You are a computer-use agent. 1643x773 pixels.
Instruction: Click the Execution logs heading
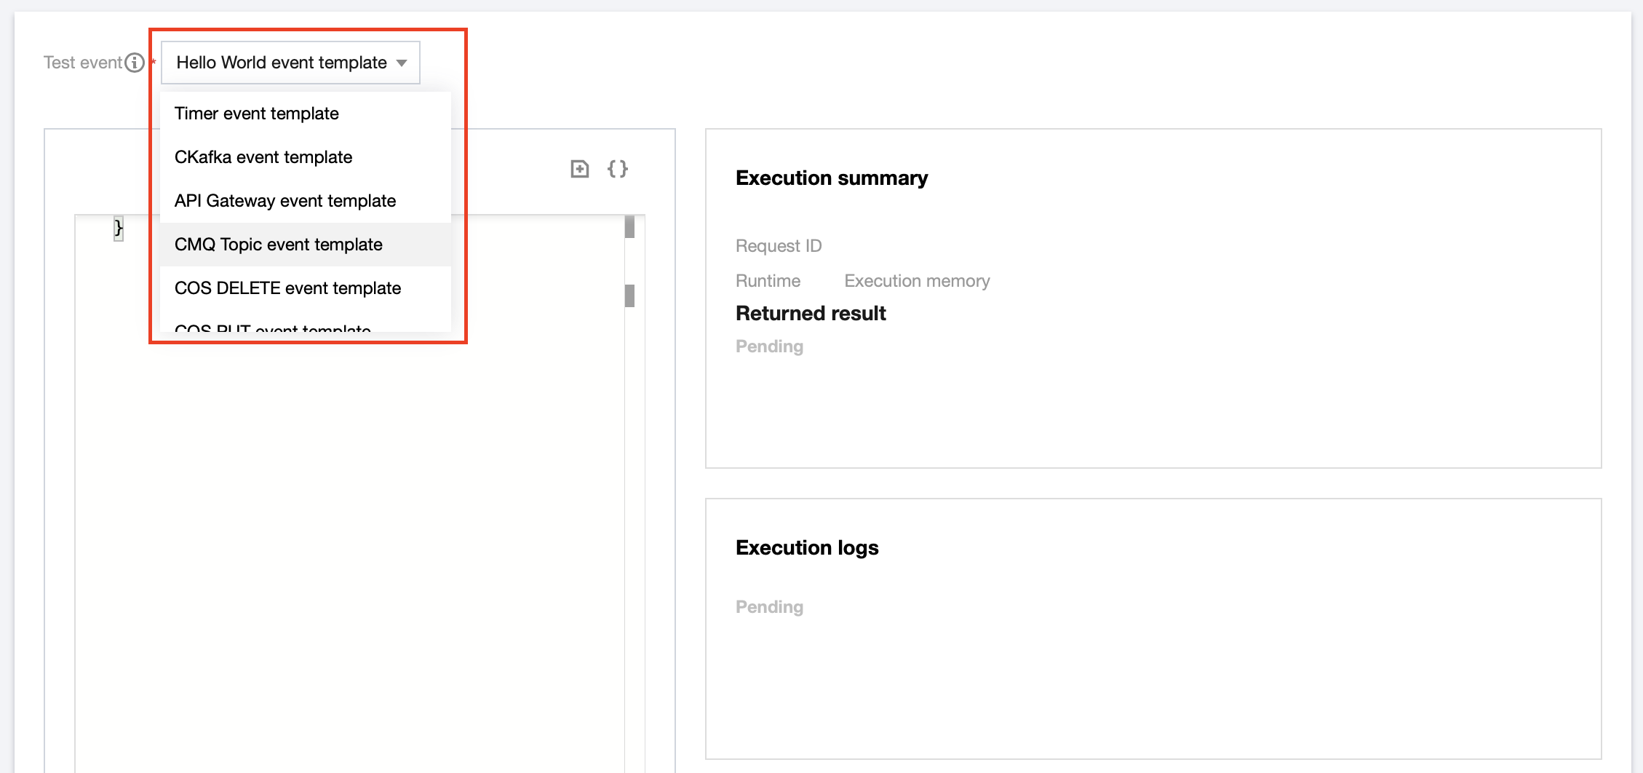coord(807,548)
